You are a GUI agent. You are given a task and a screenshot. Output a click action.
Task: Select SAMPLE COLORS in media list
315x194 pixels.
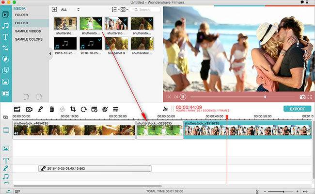29,39
